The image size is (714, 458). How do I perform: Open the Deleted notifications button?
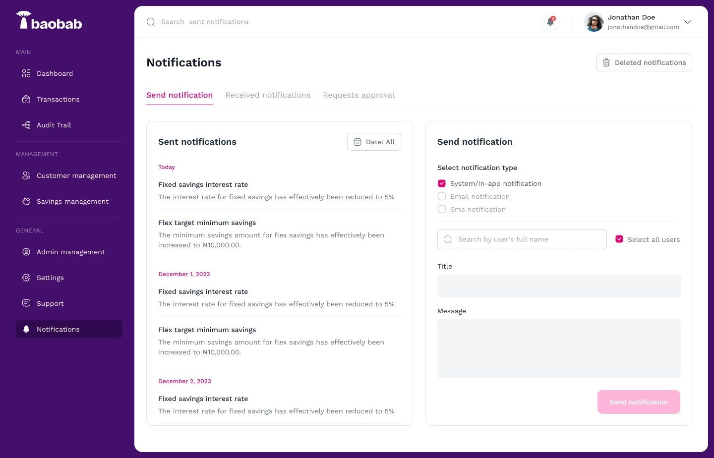point(644,62)
